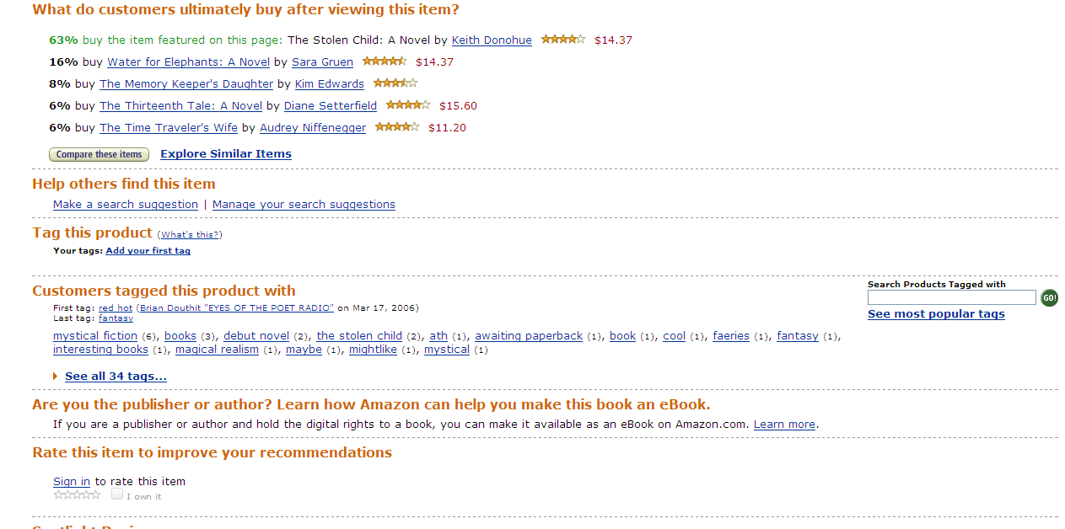
Task: Click in the Search Products Tagged with field
Action: point(951,297)
